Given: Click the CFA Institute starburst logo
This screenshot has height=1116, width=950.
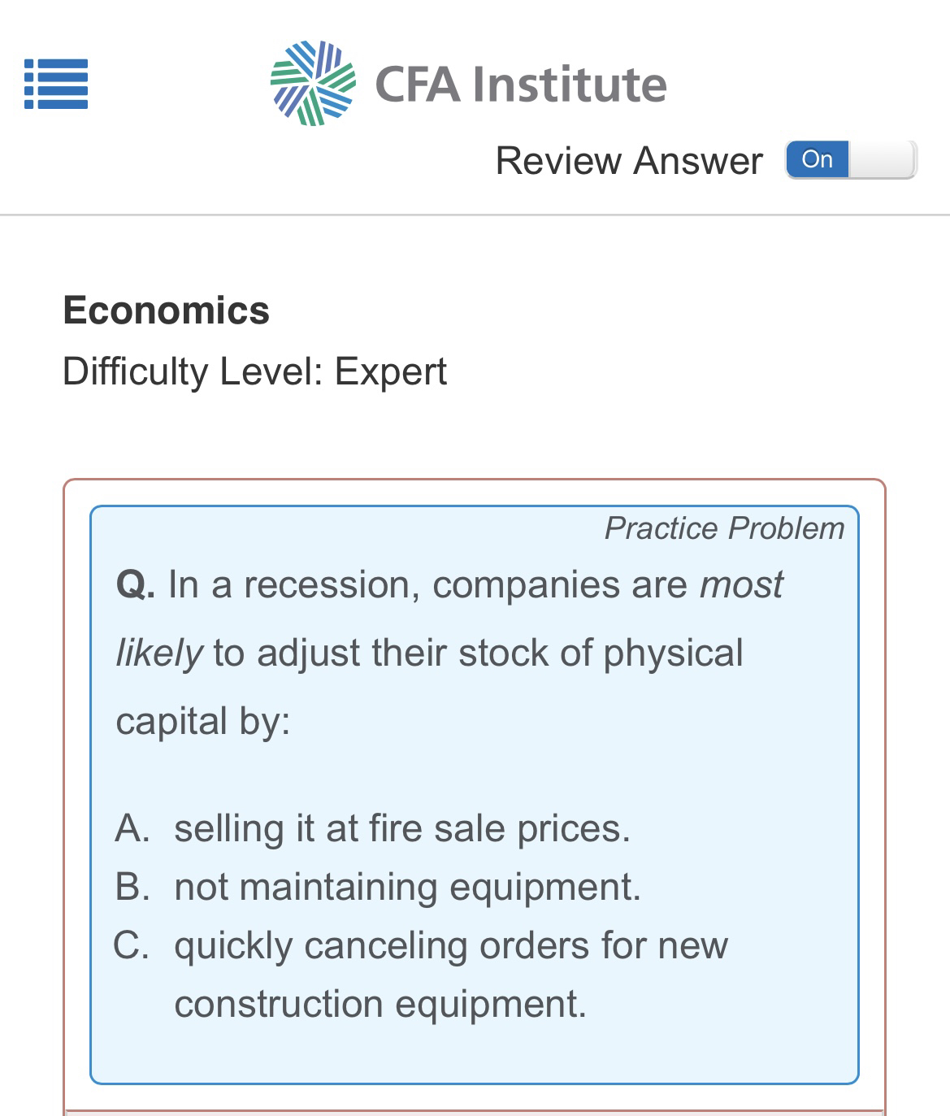Looking at the screenshot, I should (313, 83).
